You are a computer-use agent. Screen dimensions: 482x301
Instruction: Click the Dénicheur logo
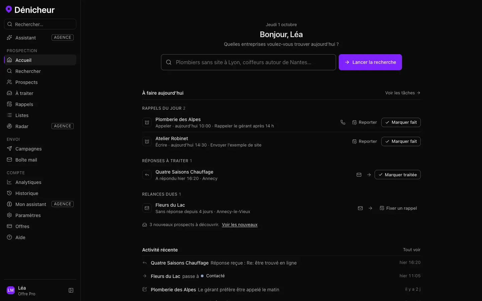30,10
